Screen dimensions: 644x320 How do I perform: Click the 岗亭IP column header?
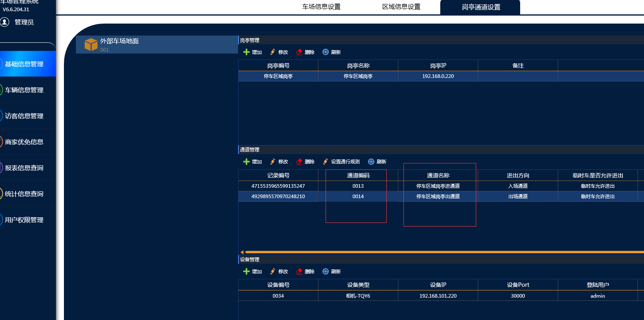click(x=438, y=66)
